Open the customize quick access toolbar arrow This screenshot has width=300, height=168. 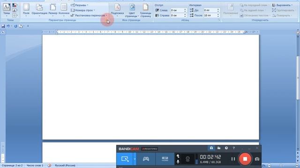[28, 26]
